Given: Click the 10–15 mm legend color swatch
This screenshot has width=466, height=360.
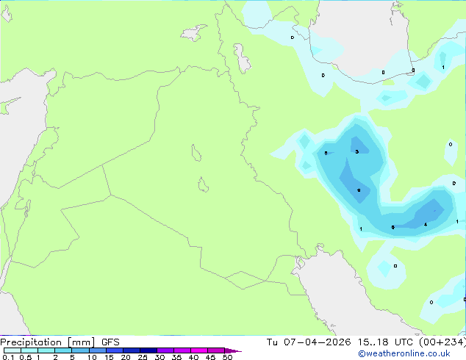Looking at the screenshot, I should (98, 350).
